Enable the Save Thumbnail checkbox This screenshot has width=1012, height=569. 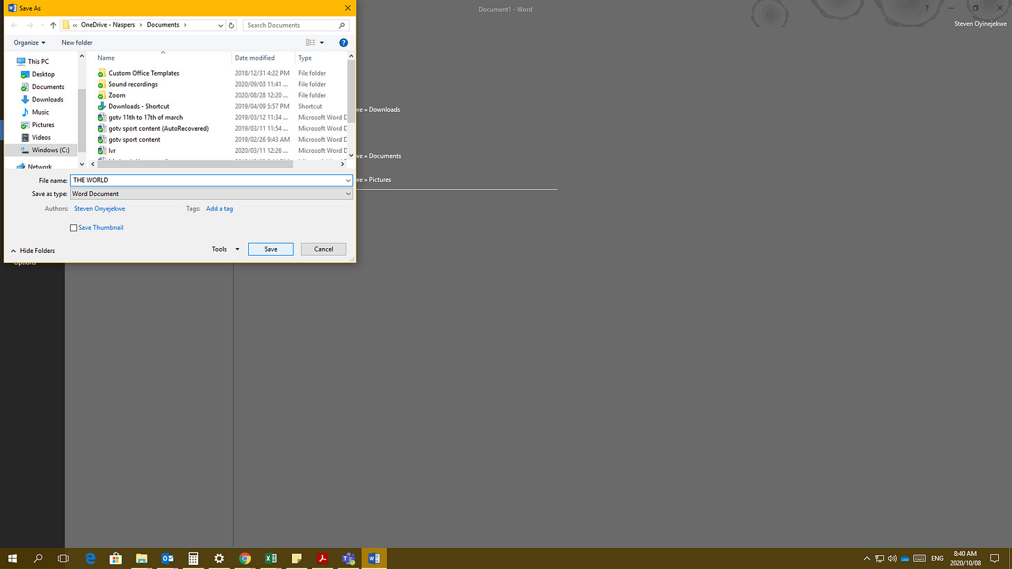(x=74, y=228)
